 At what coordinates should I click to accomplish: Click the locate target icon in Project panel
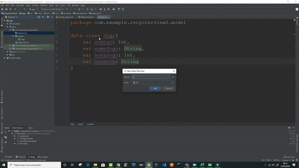(x=39, y=17)
